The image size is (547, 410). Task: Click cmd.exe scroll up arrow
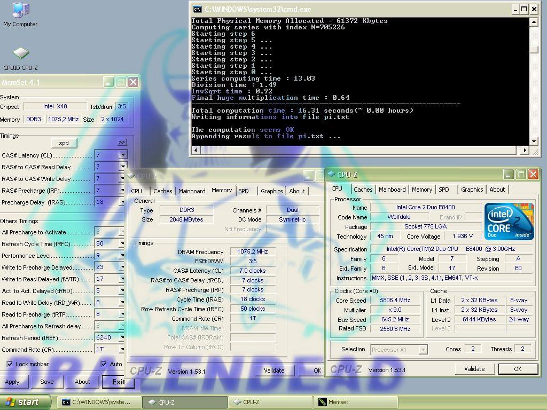point(534,22)
